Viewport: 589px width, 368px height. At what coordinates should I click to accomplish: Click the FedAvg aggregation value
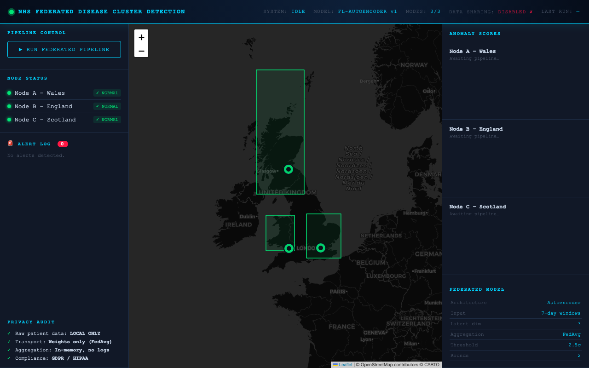click(572, 334)
